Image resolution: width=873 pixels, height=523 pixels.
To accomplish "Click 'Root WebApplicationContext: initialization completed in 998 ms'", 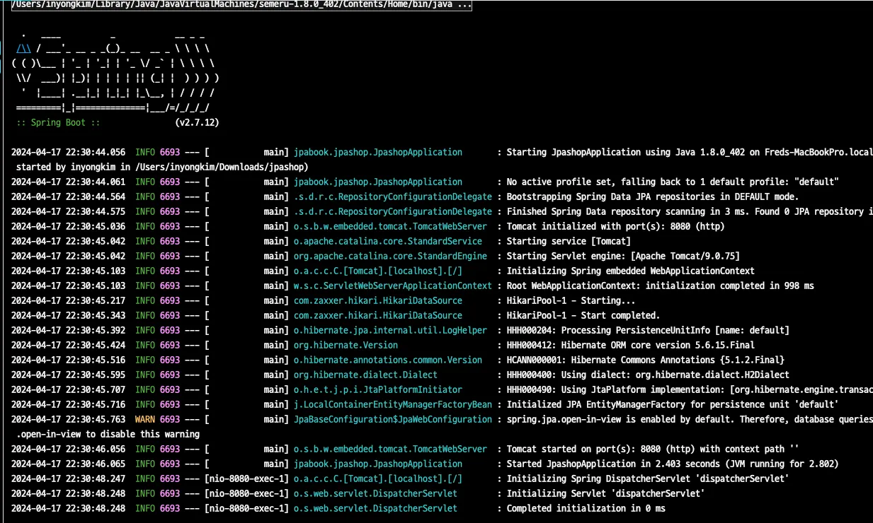I will 660,286.
